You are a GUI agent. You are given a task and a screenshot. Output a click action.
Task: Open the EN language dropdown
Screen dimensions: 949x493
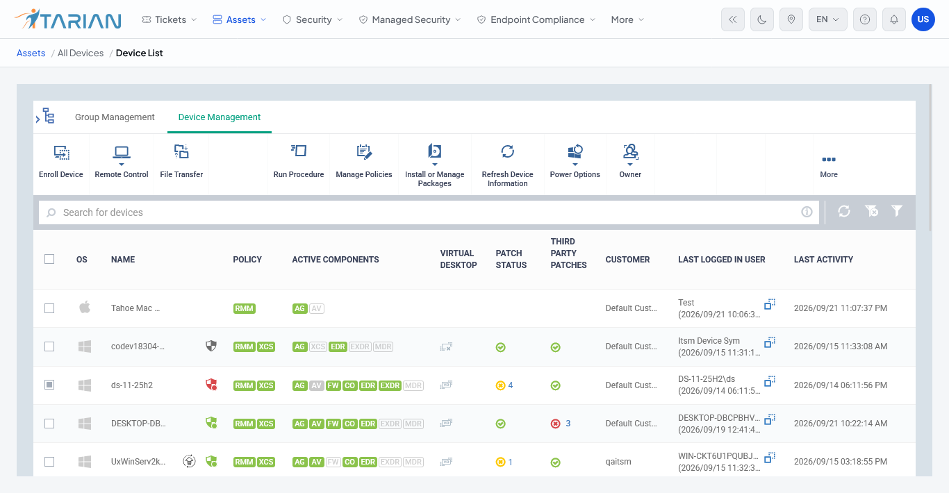[828, 19]
